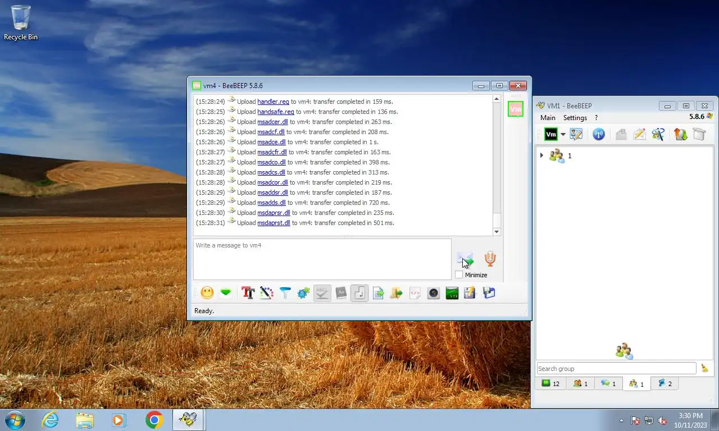
Task: Click the Vm status avatar button
Action: pyautogui.click(x=551, y=134)
